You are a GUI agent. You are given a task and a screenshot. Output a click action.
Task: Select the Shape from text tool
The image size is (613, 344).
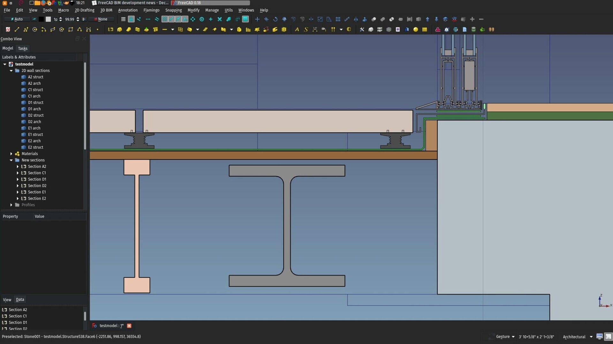[x=306, y=29]
